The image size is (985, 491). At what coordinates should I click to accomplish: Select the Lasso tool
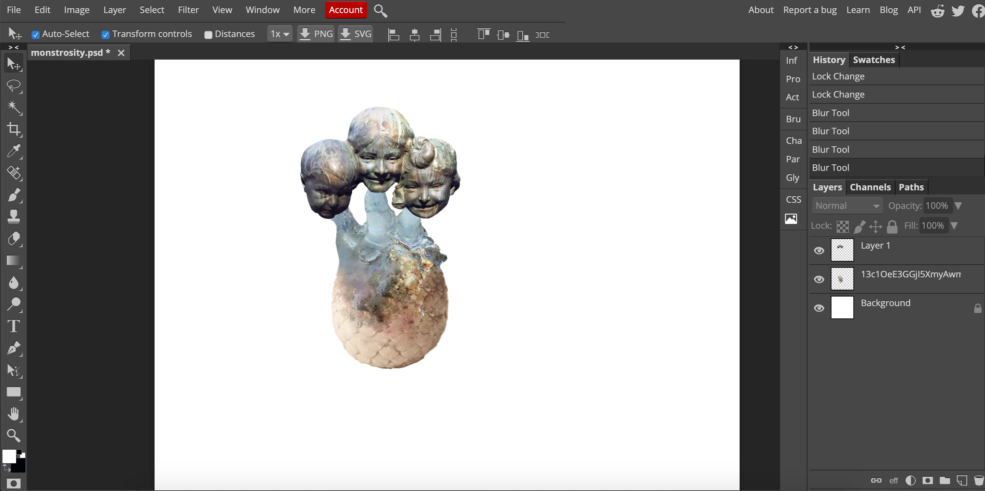tap(14, 86)
